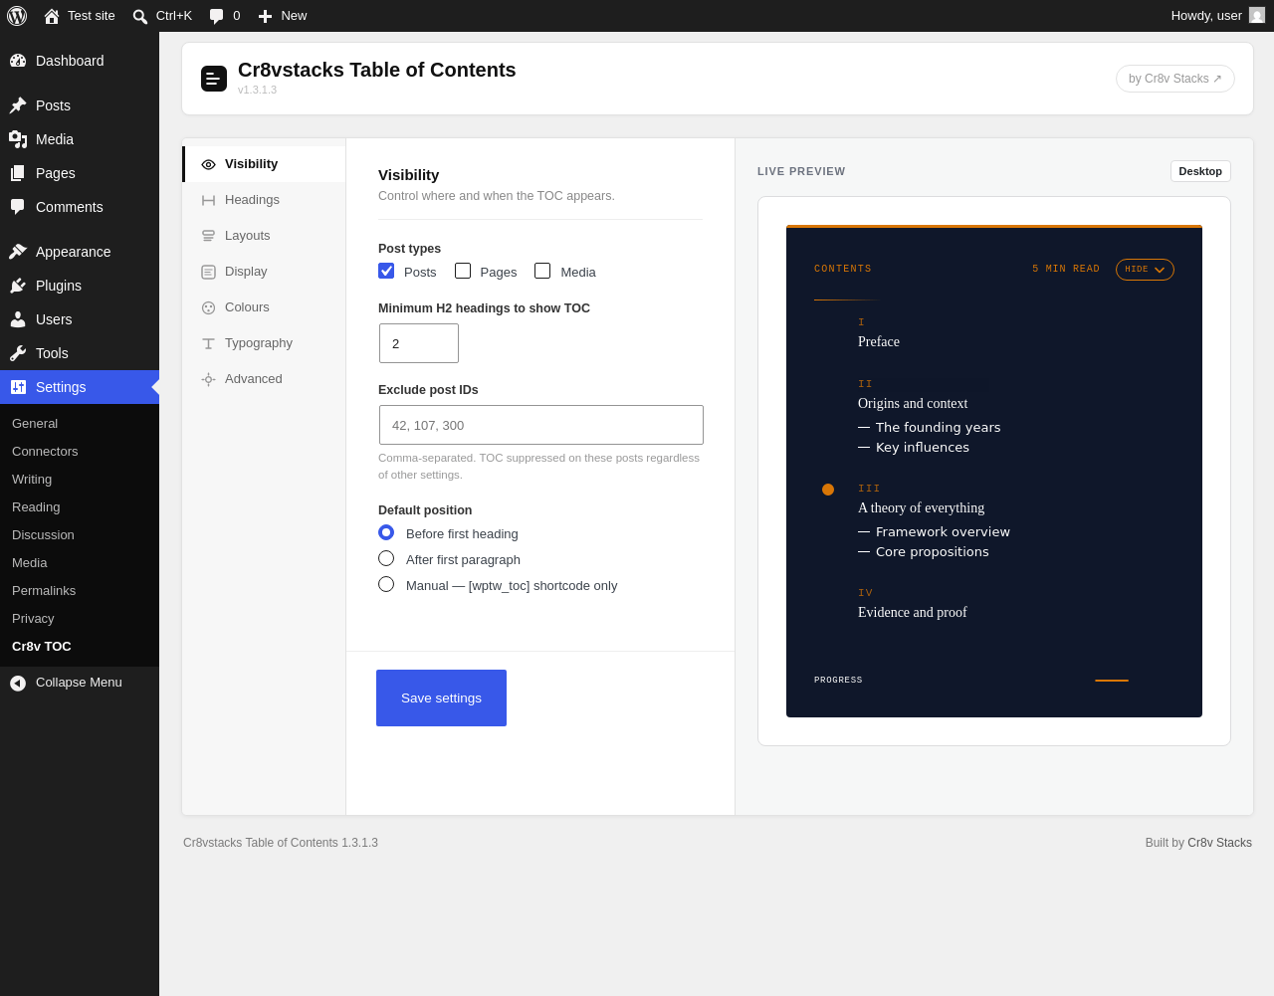
Task: Click the Appearance paintbrush icon
Action: point(18,252)
